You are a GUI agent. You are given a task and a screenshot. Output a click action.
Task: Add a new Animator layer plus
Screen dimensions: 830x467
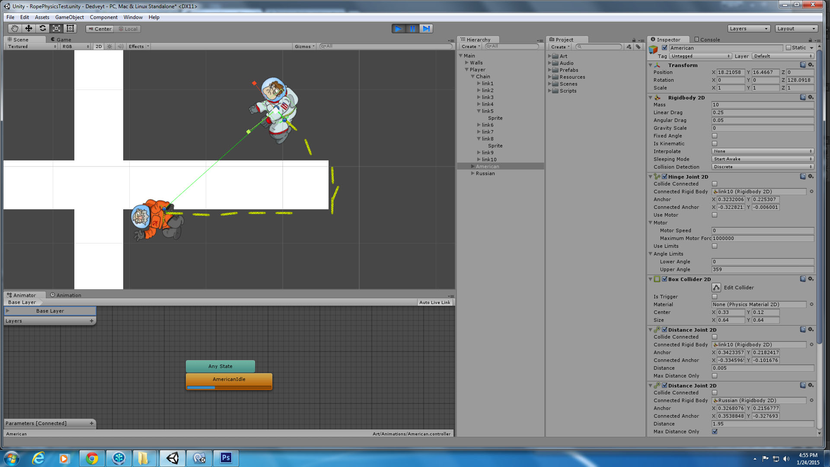92,321
